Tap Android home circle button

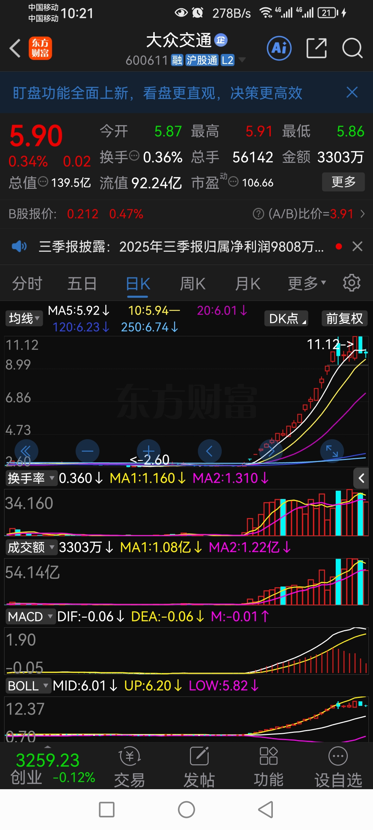(186, 810)
